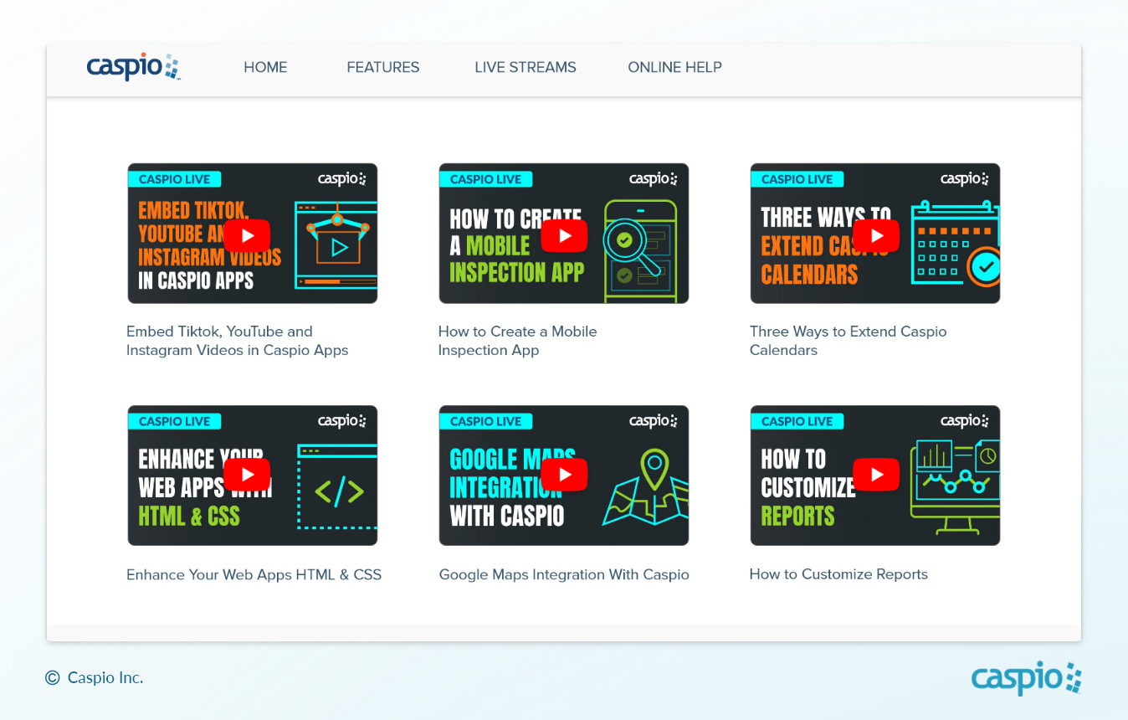
Task: Click 'Enhance Your Web Apps HTML & CSS' title
Action: [254, 574]
